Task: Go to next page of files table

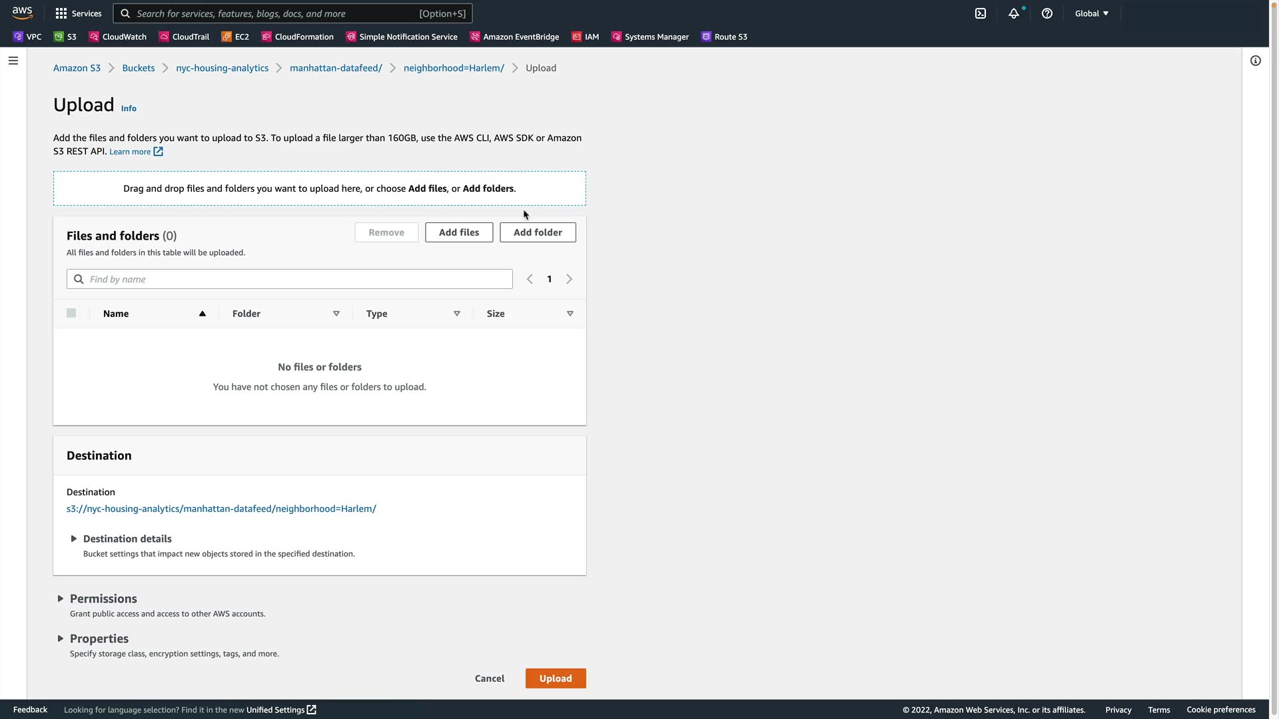Action: coord(570,279)
